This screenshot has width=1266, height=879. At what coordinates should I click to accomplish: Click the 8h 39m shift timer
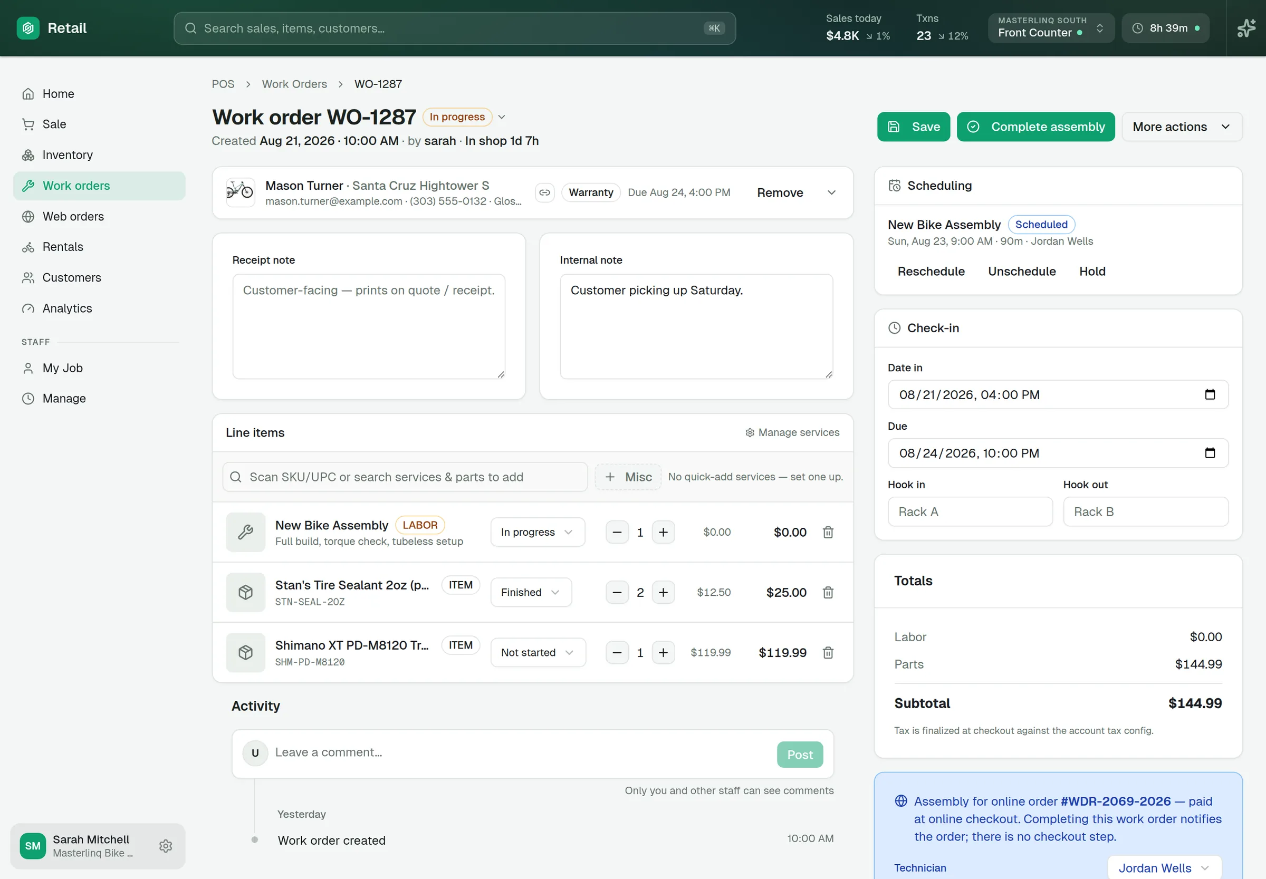[x=1165, y=28]
